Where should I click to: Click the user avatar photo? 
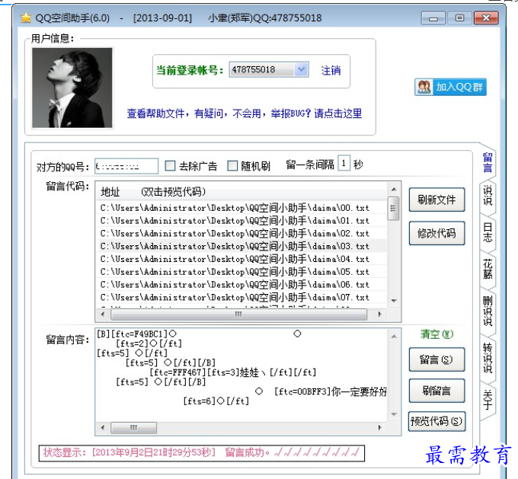click(x=72, y=88)
